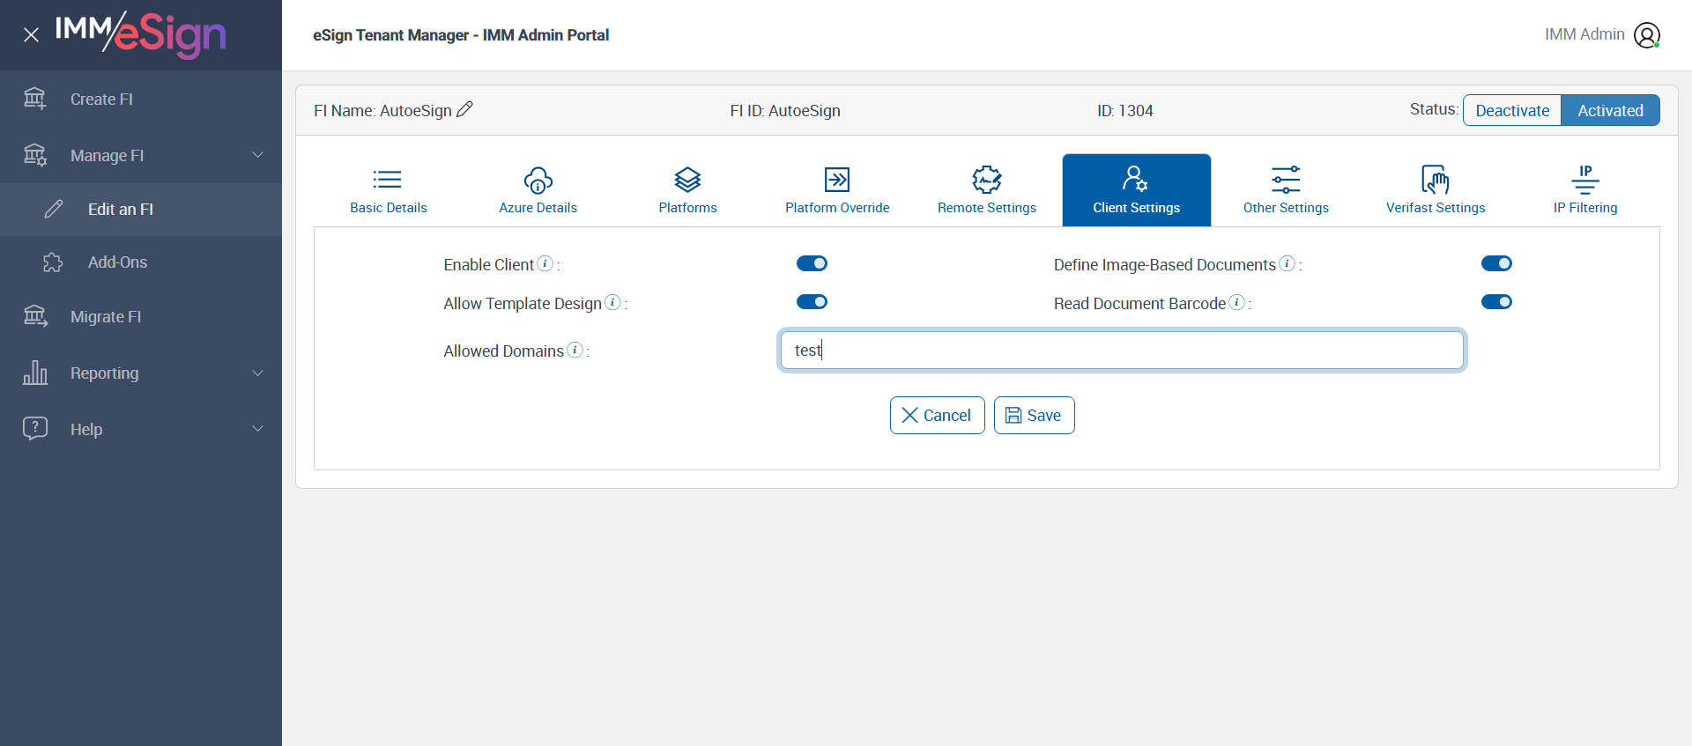The width and height of the screenshot is (1692, 746).
Task: Click the Add-Ons puzzle icon
Action: click(54, 262)
